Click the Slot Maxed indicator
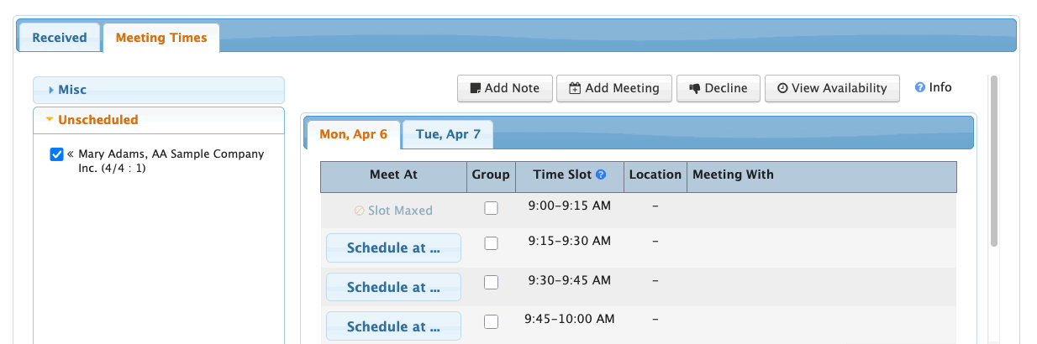 [x=393, y=211]
